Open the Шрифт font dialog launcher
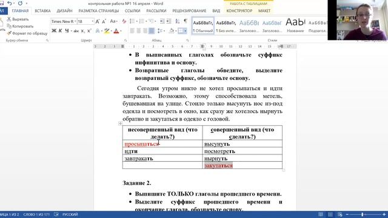 pos(125,41)
